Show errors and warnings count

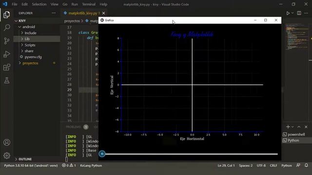pyautogui.click(x=69, y=165)
